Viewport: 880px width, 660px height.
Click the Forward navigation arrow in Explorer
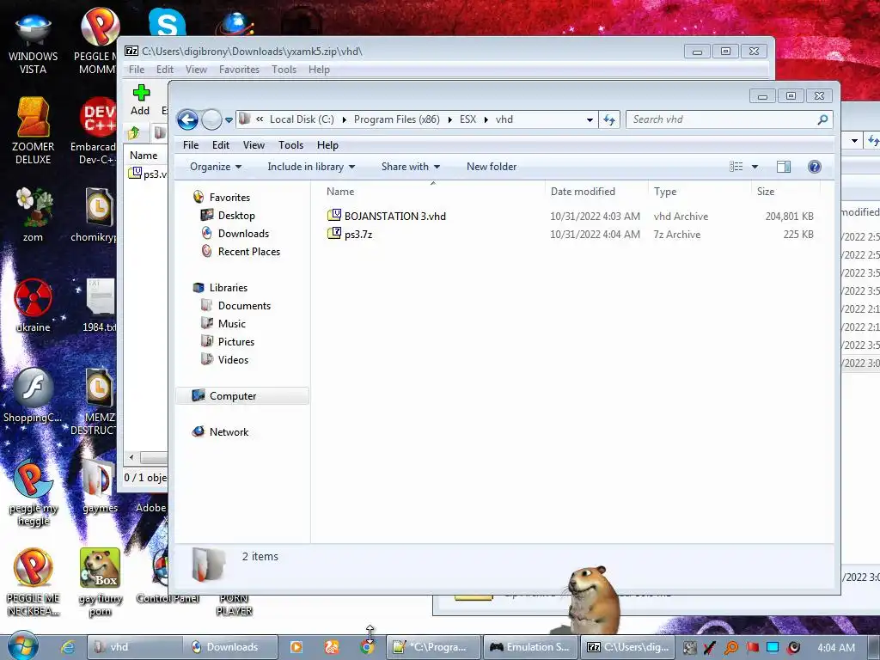tap(211, 119)
